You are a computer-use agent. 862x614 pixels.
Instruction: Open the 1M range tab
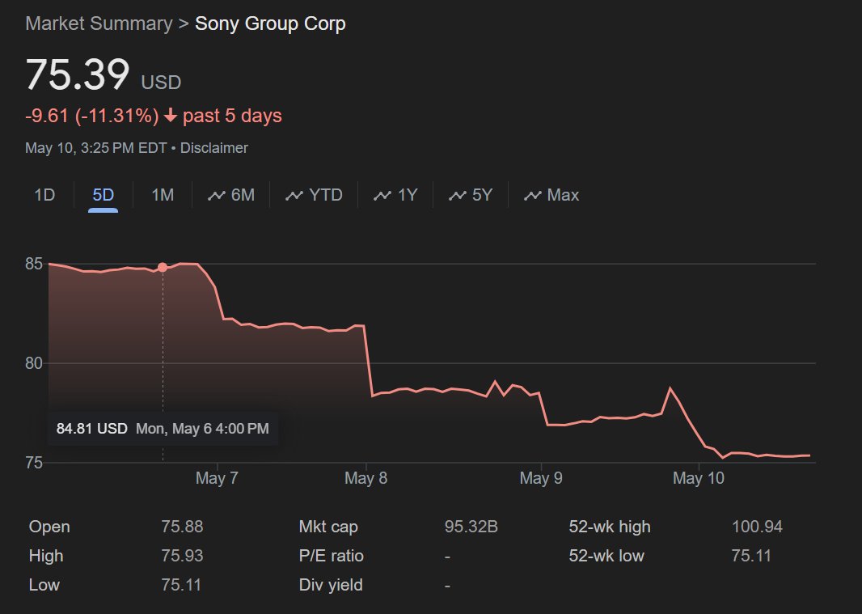pos(163,195)
